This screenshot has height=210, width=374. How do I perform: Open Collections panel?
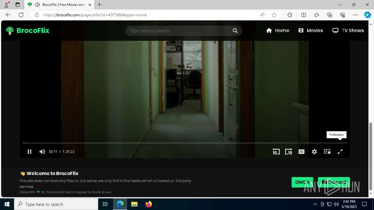330,15
